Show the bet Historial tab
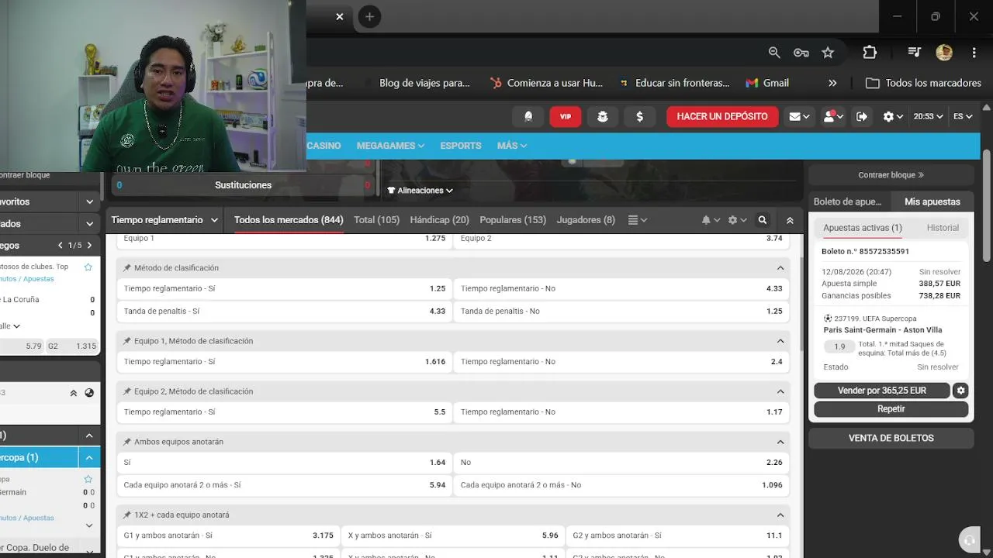The image size is (993, 558). pyautogui.click(x=943, y=228)
